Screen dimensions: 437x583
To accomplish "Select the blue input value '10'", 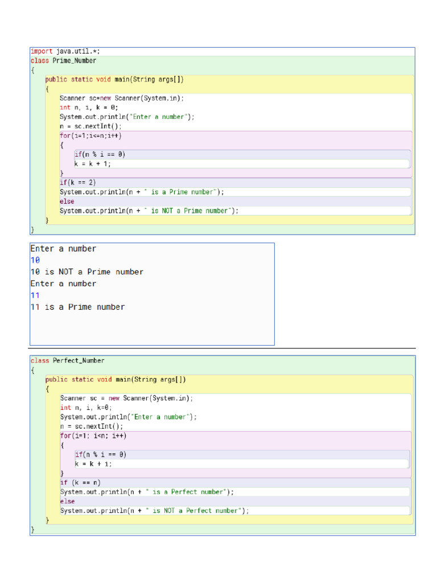I will pyautogui.click(x=35, y=260).
